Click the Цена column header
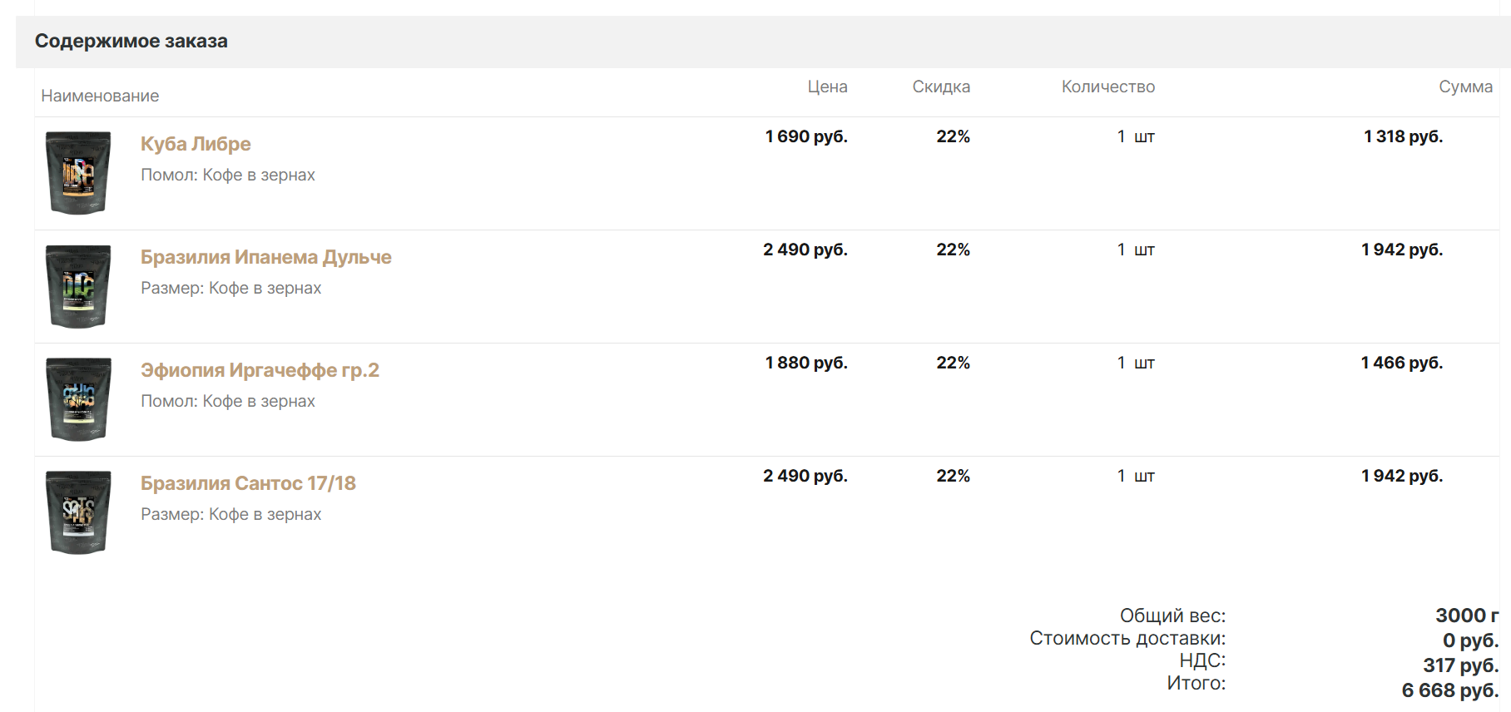 click(x=827, y=87)
